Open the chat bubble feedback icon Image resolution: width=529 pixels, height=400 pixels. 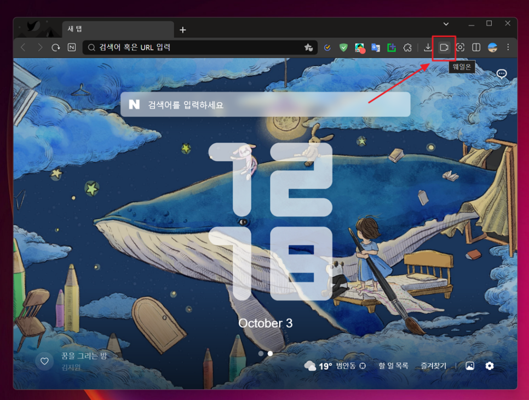pos(502,73)
